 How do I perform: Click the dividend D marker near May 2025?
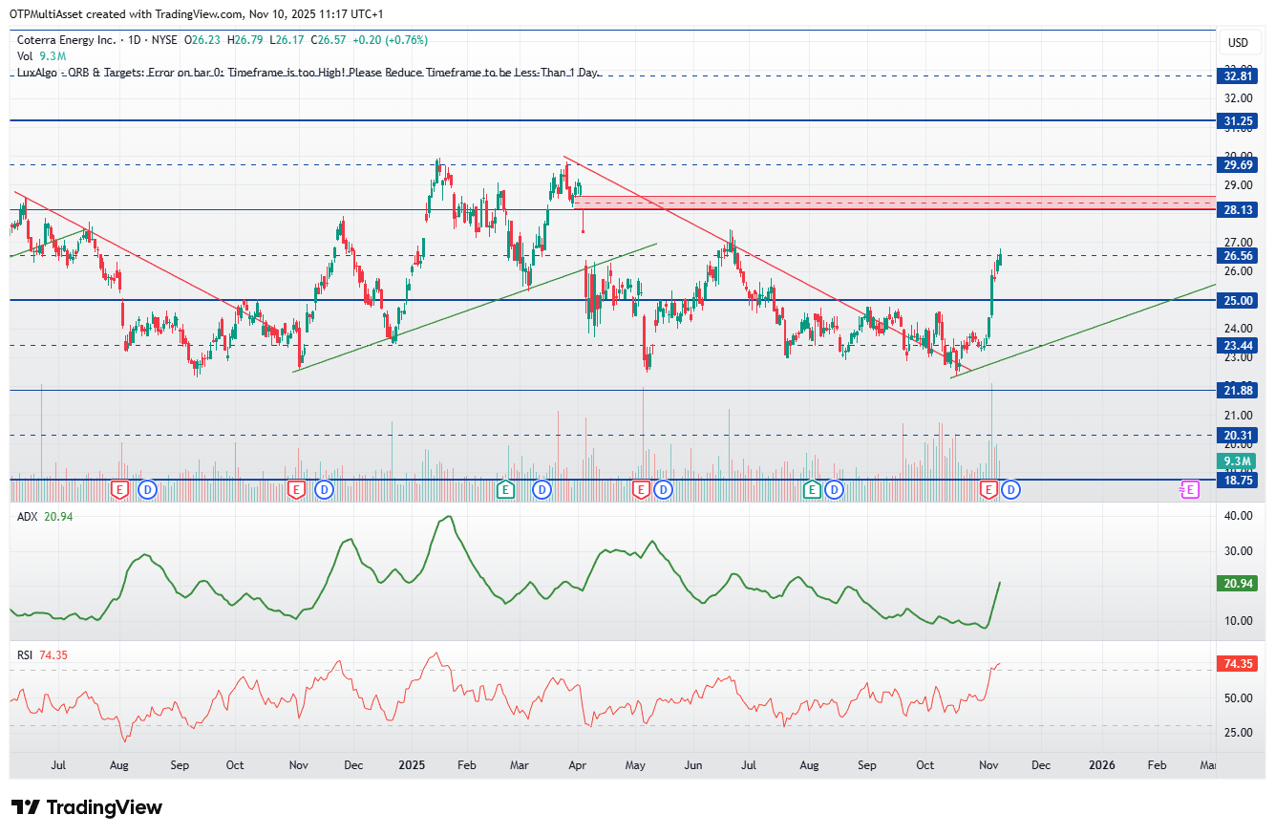tap(663, 490)
